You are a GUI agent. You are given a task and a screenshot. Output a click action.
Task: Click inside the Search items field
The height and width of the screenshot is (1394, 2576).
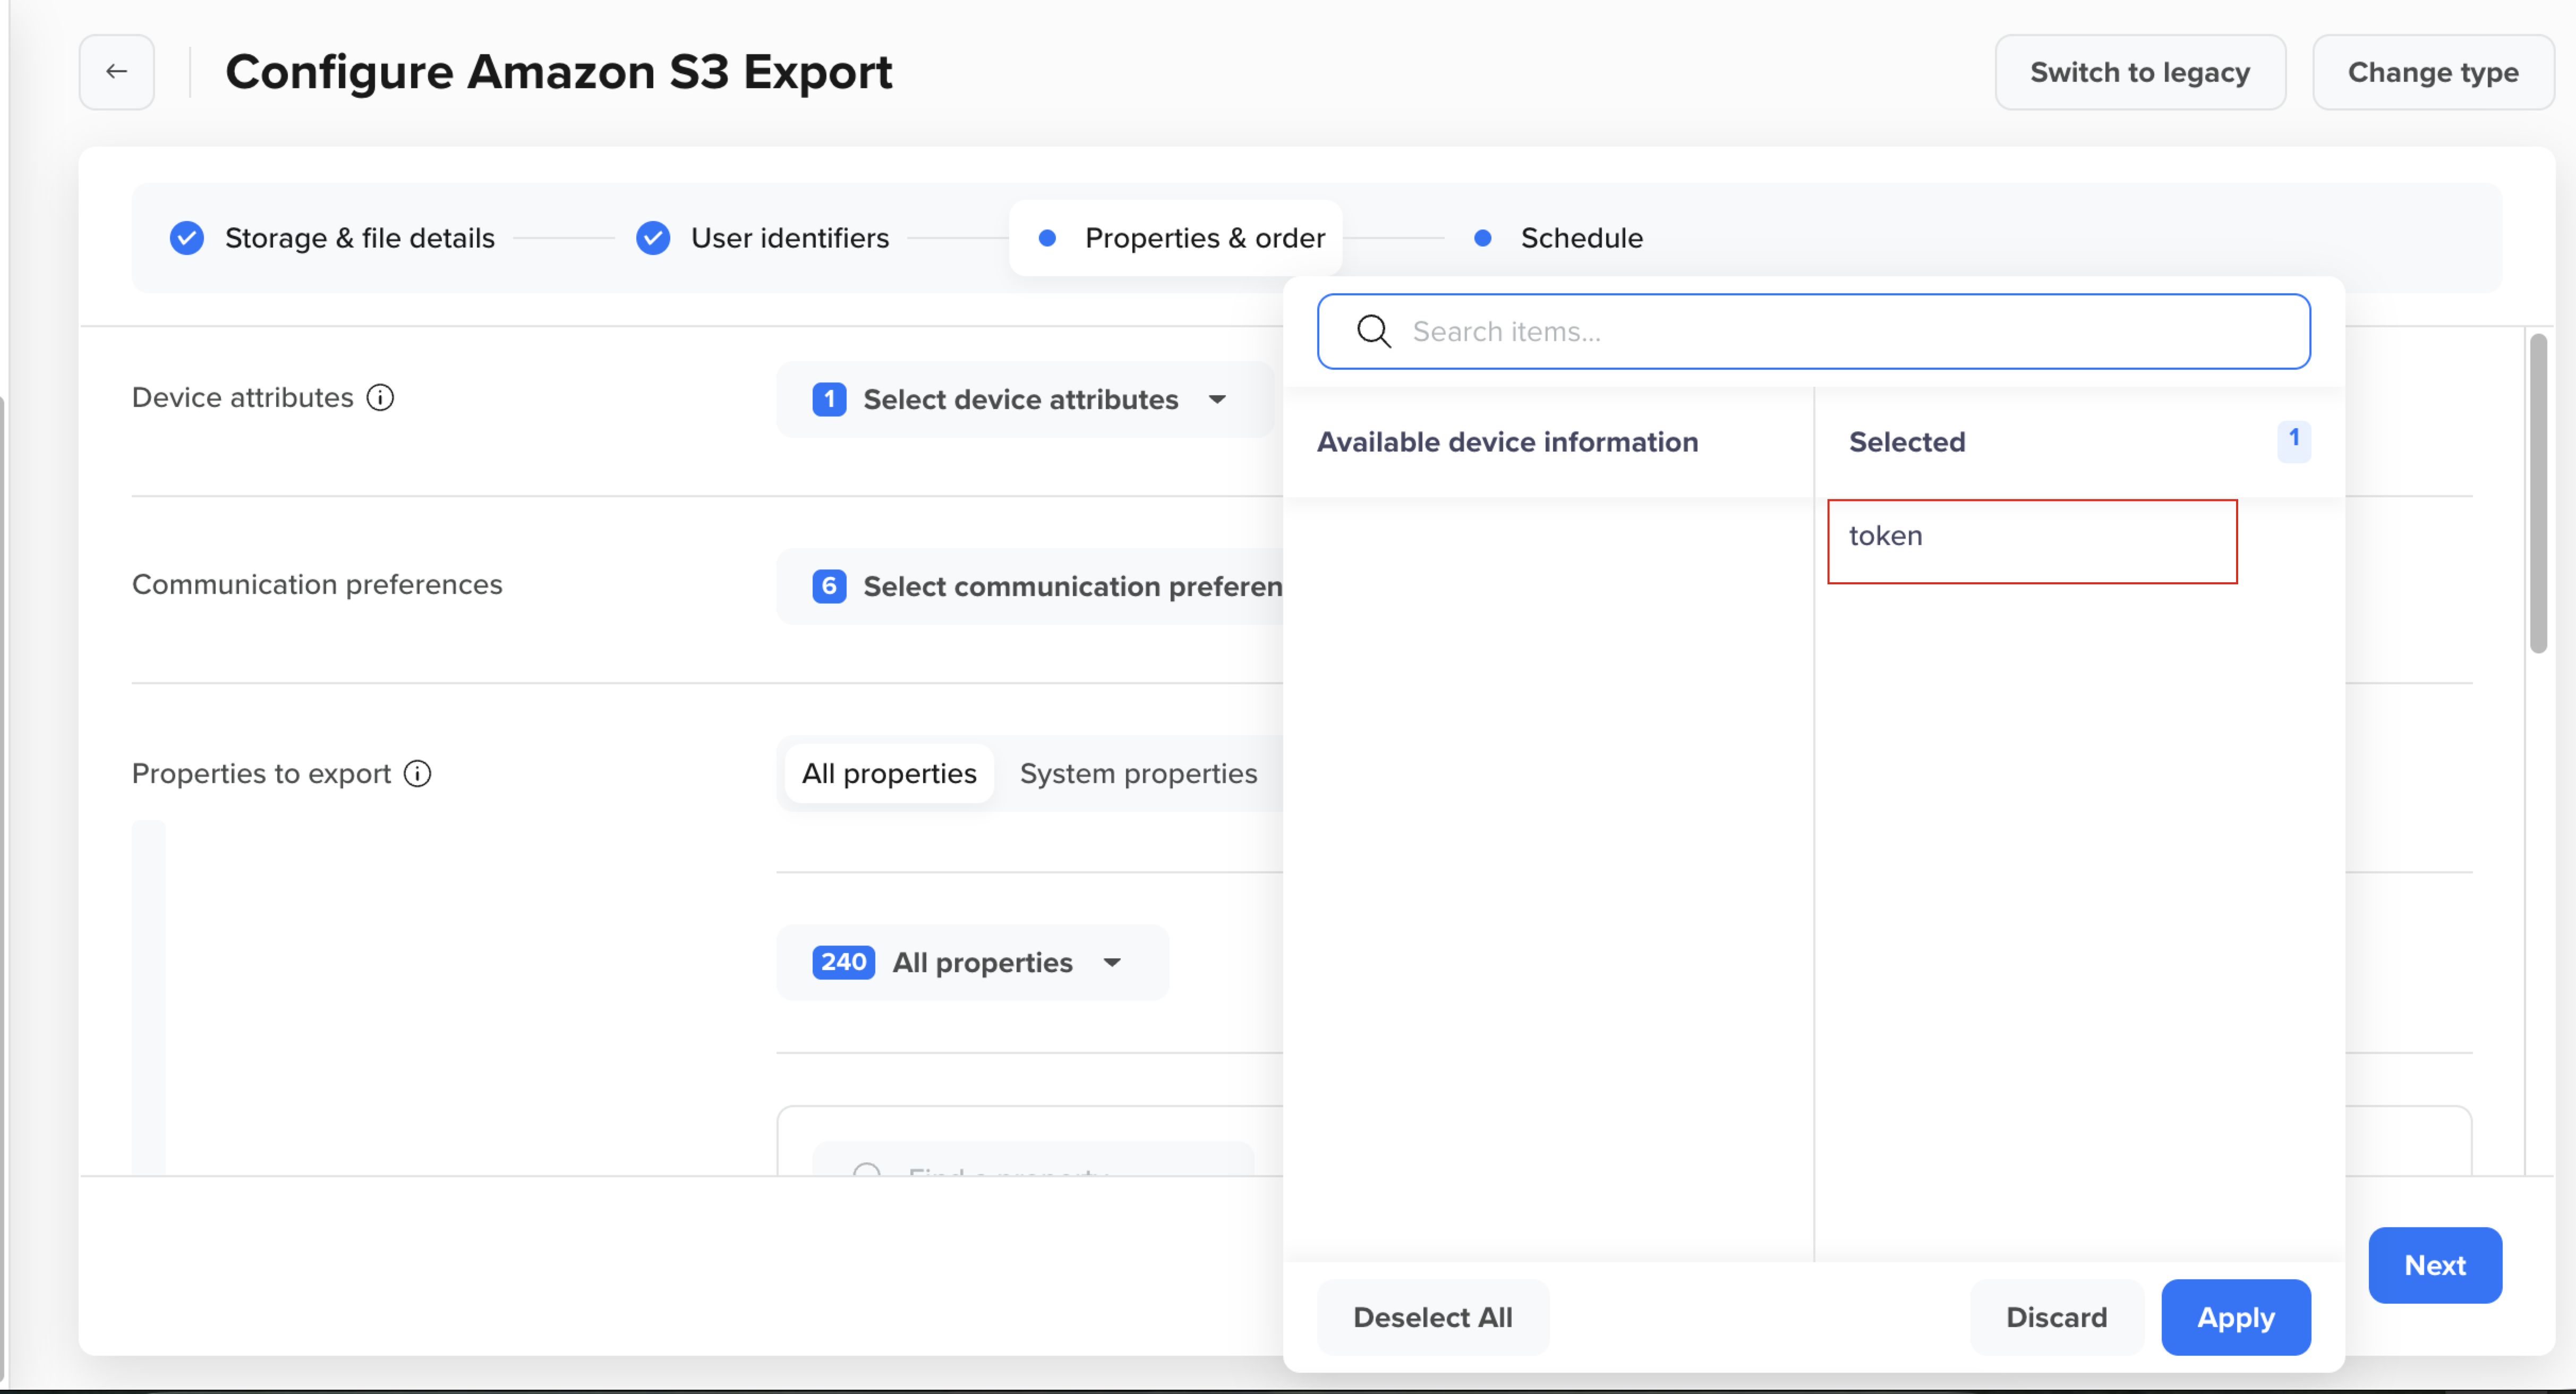click(x=1700, y=331)
